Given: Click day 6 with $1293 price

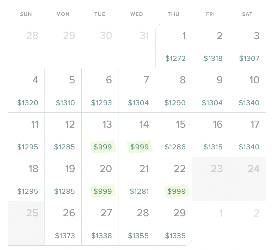Looking at the screenshot, I should pyautogui.click(x=100, y=90).
